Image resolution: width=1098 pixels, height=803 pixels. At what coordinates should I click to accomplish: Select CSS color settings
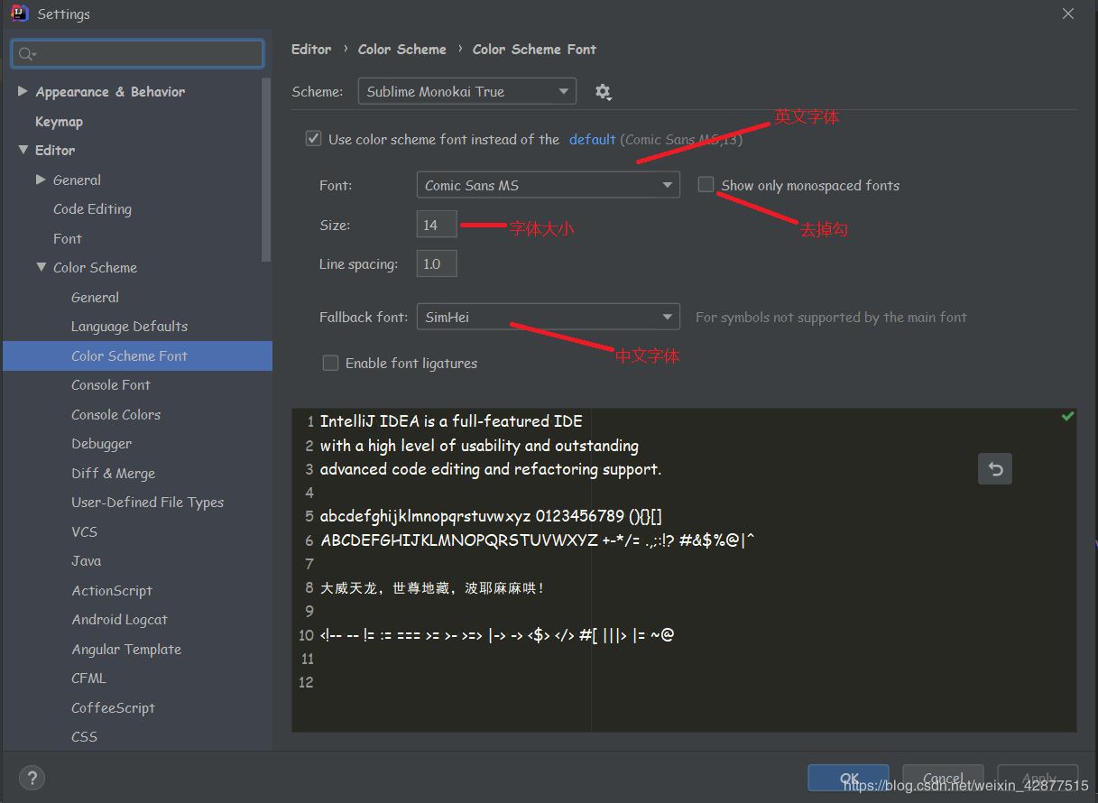(x=84, y=736)
